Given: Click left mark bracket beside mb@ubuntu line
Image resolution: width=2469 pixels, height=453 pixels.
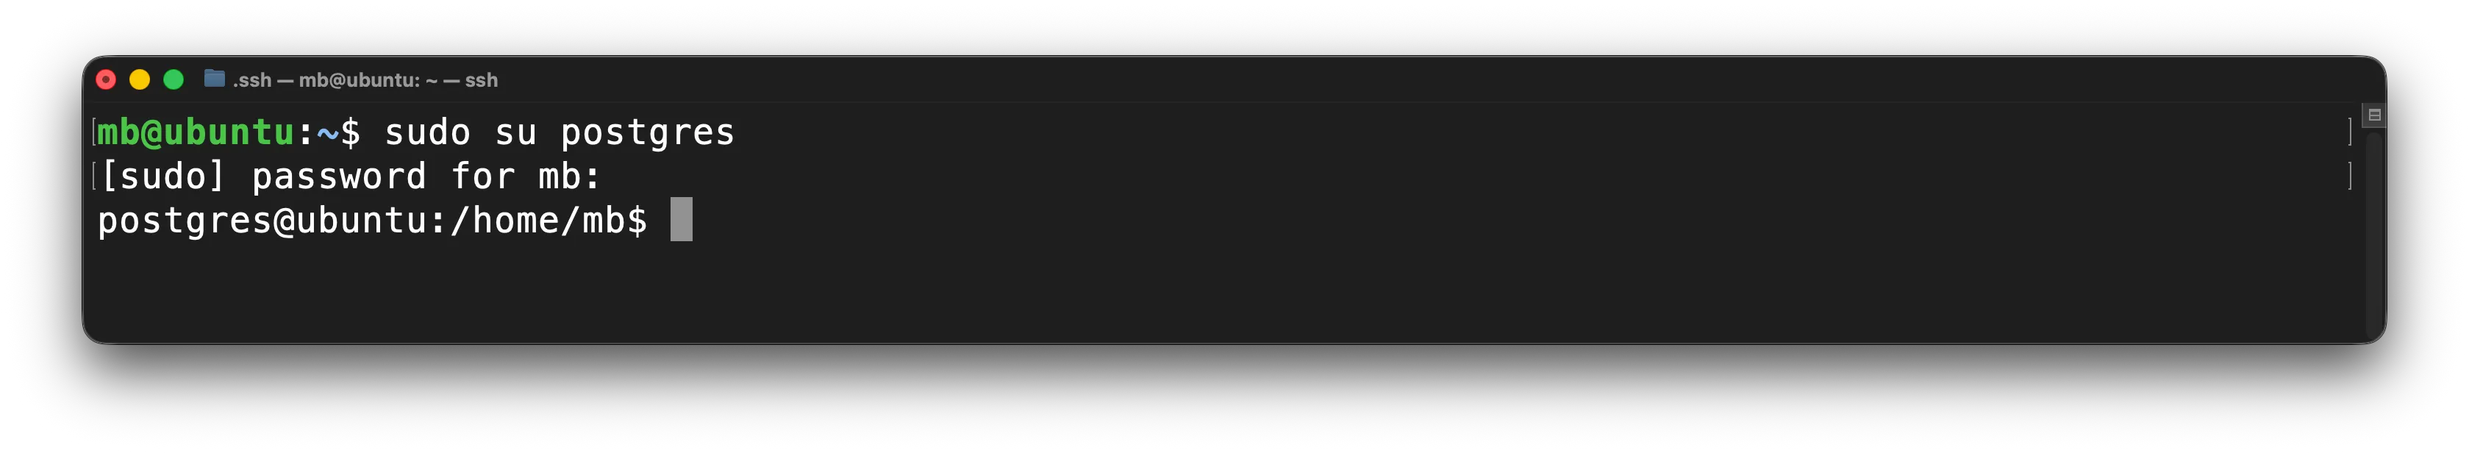Looking at the screenshot, I should 94,132.
